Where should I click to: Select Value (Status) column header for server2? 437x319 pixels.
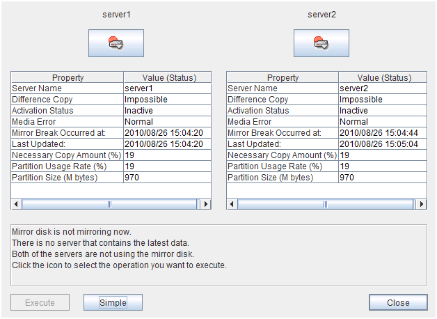[383, 77]
